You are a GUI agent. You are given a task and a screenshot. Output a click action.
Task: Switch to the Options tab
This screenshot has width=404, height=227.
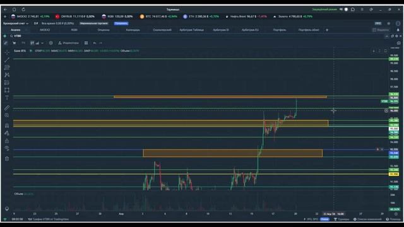(x=104, y=30)
